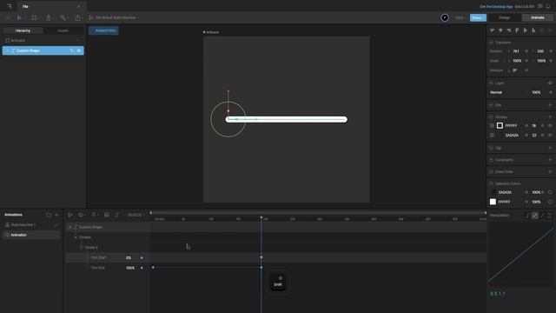Screen dimensions: 556x313
Task: Align selection to left edge
Action: 493,30
